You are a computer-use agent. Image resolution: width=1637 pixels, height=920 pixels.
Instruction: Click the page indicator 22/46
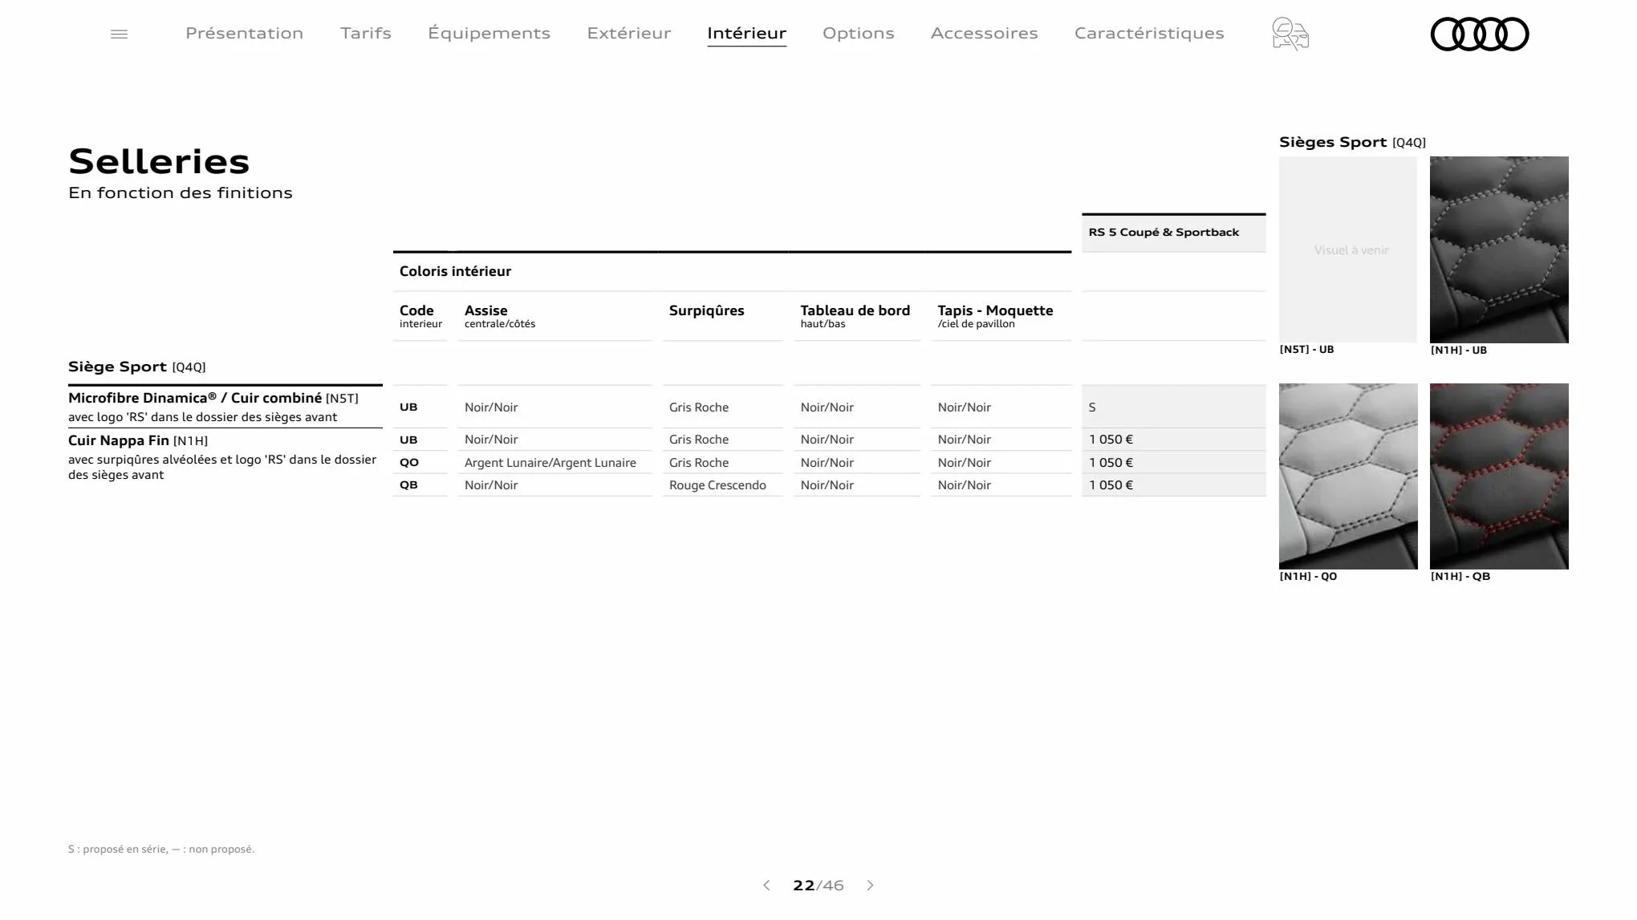(x=818, y=886)
